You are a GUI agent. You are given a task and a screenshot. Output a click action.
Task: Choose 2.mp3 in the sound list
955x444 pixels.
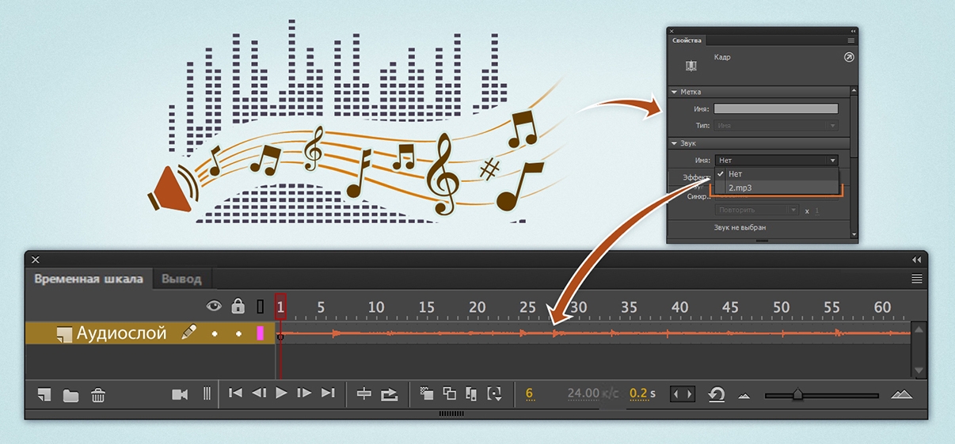click(775, 188)
